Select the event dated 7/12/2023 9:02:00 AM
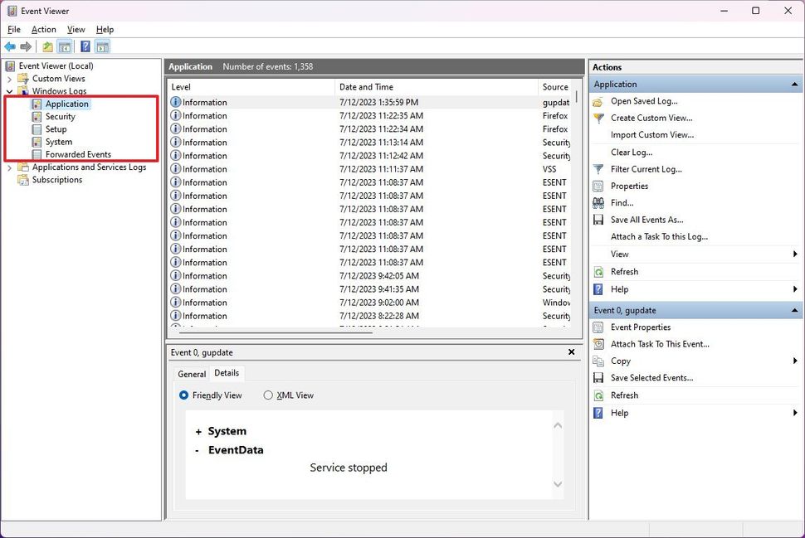 [371, 303]
